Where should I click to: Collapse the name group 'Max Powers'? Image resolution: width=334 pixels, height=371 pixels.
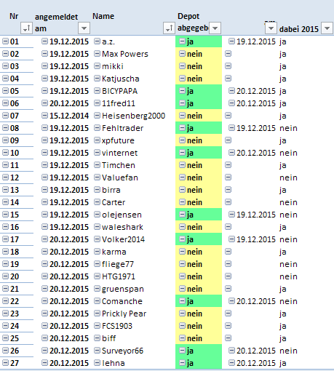point(97,54)
